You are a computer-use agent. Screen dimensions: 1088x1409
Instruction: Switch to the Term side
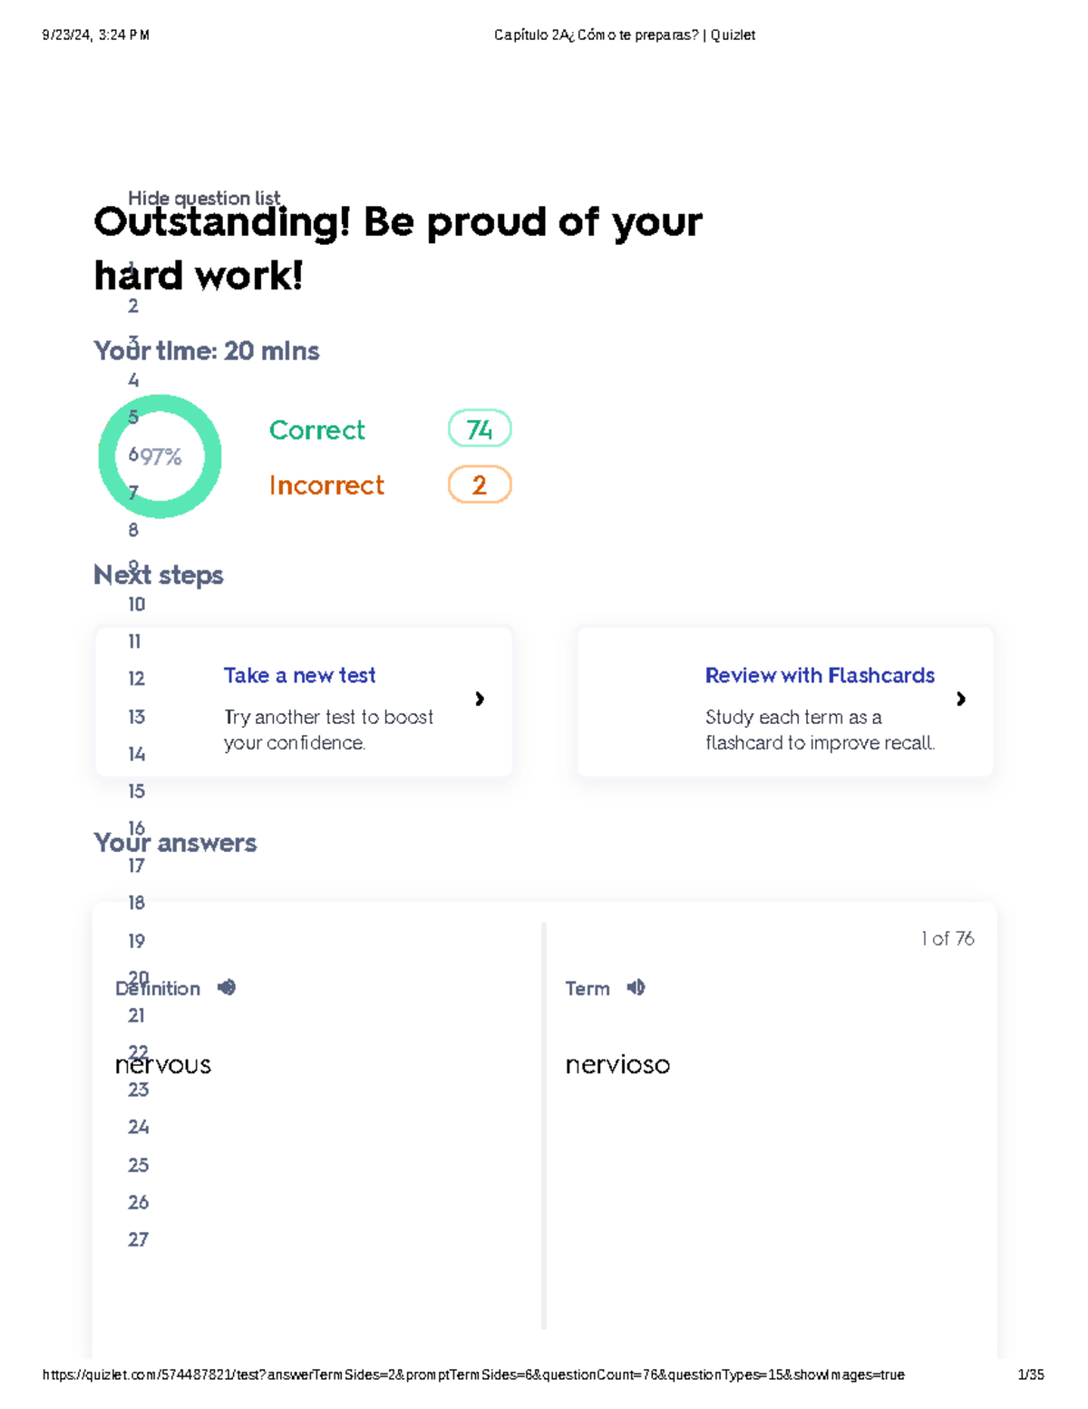pyautogui.click(x=588, y=988)
